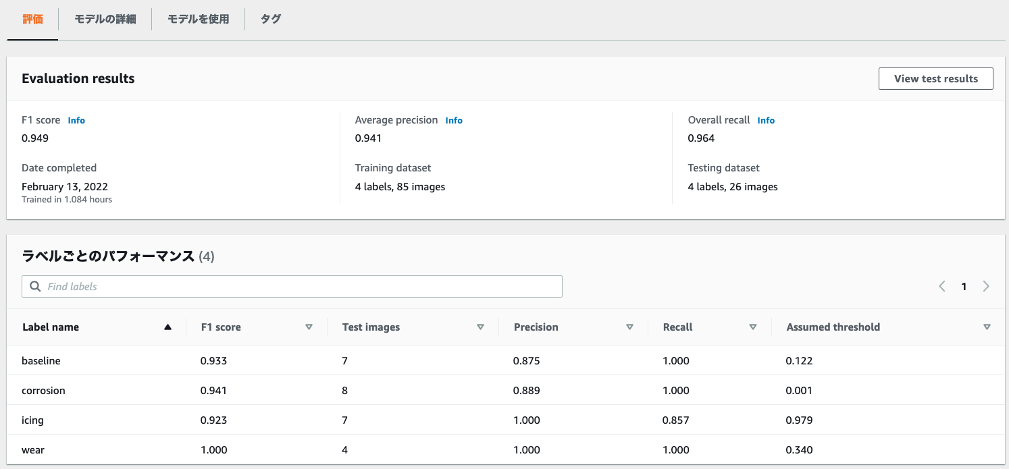Sort by Assumed threshold arrow

pos(987,327)
